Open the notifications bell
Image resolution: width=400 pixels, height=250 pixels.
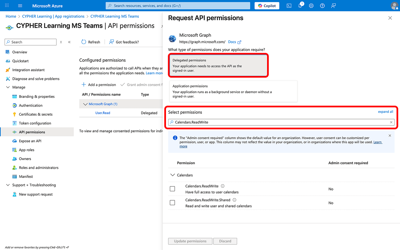tap(300, 5)
